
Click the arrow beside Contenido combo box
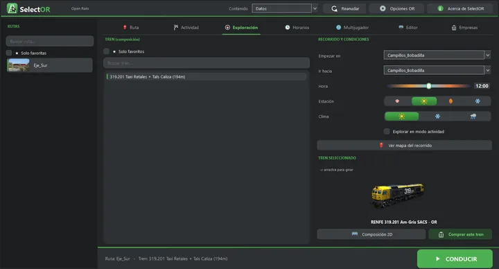pos(315,8)
